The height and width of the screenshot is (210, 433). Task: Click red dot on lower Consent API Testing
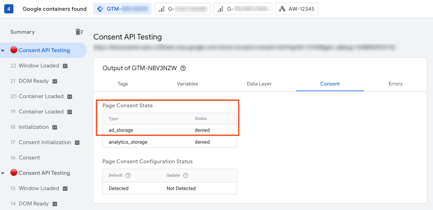14,173
